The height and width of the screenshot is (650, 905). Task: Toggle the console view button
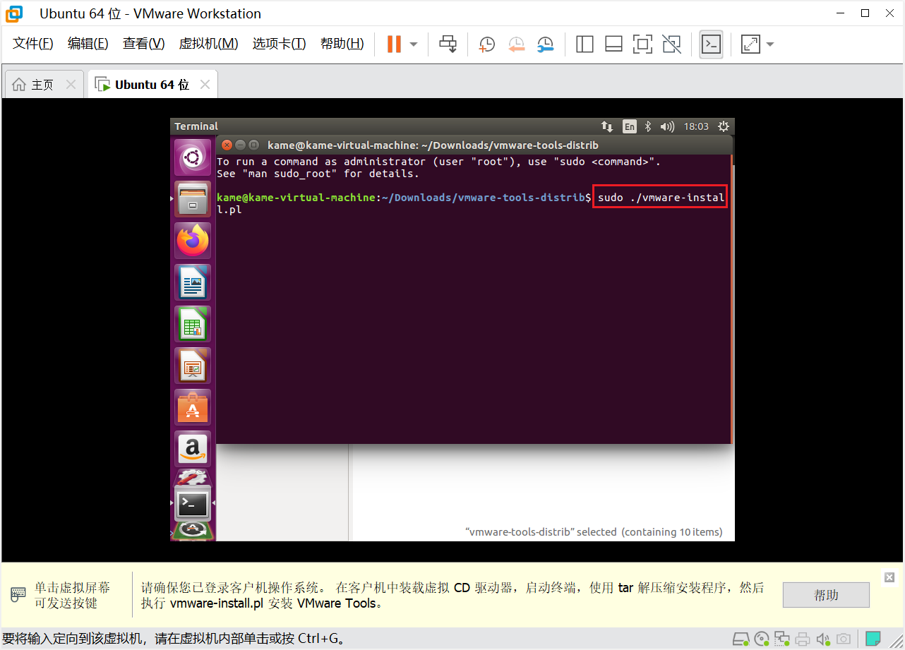[x=711, y=44]
